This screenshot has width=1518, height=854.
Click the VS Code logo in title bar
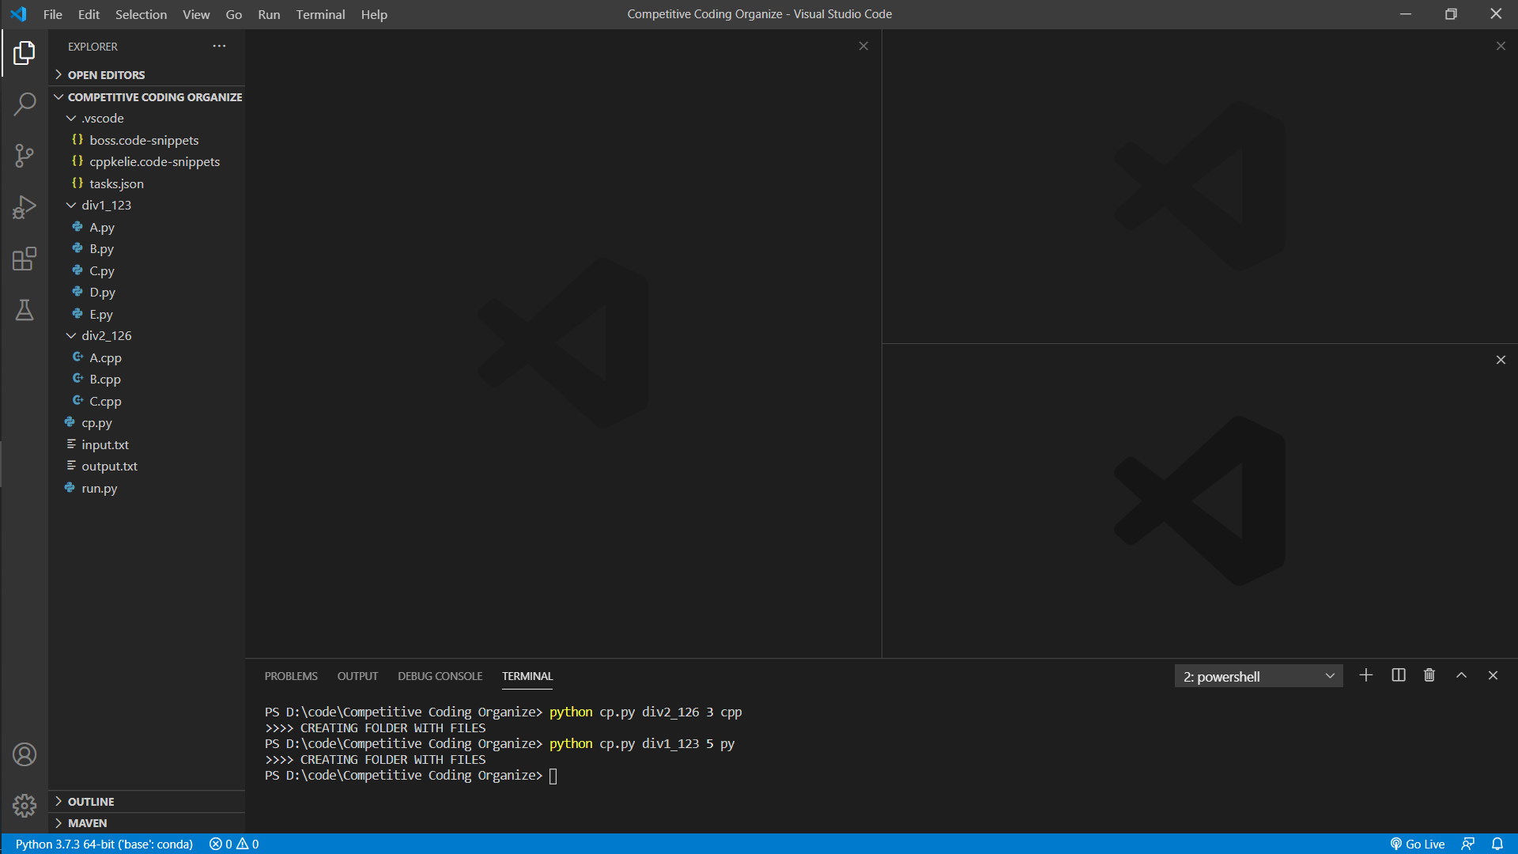pyautogui.click(x=18, y=14)
